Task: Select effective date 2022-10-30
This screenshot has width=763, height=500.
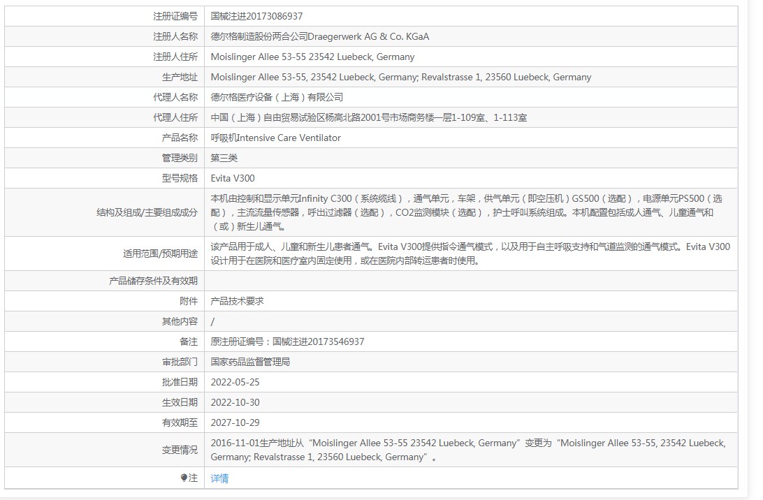Action: (x=235, y=403)
